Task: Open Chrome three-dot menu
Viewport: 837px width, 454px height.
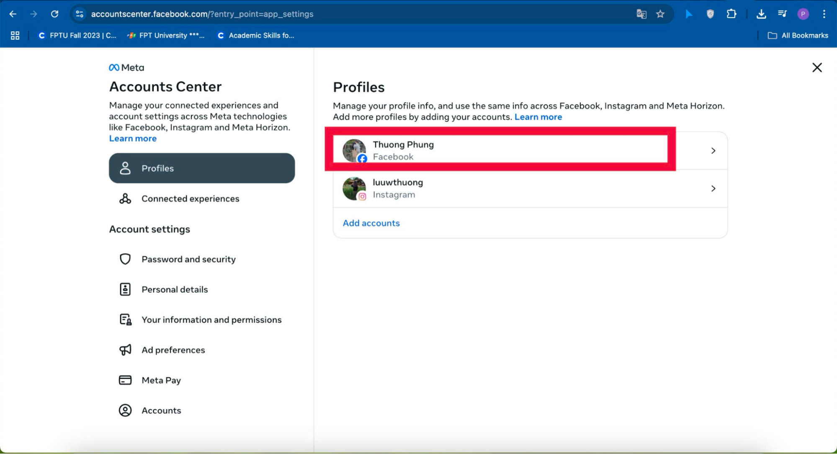Action: coord(824,14)
